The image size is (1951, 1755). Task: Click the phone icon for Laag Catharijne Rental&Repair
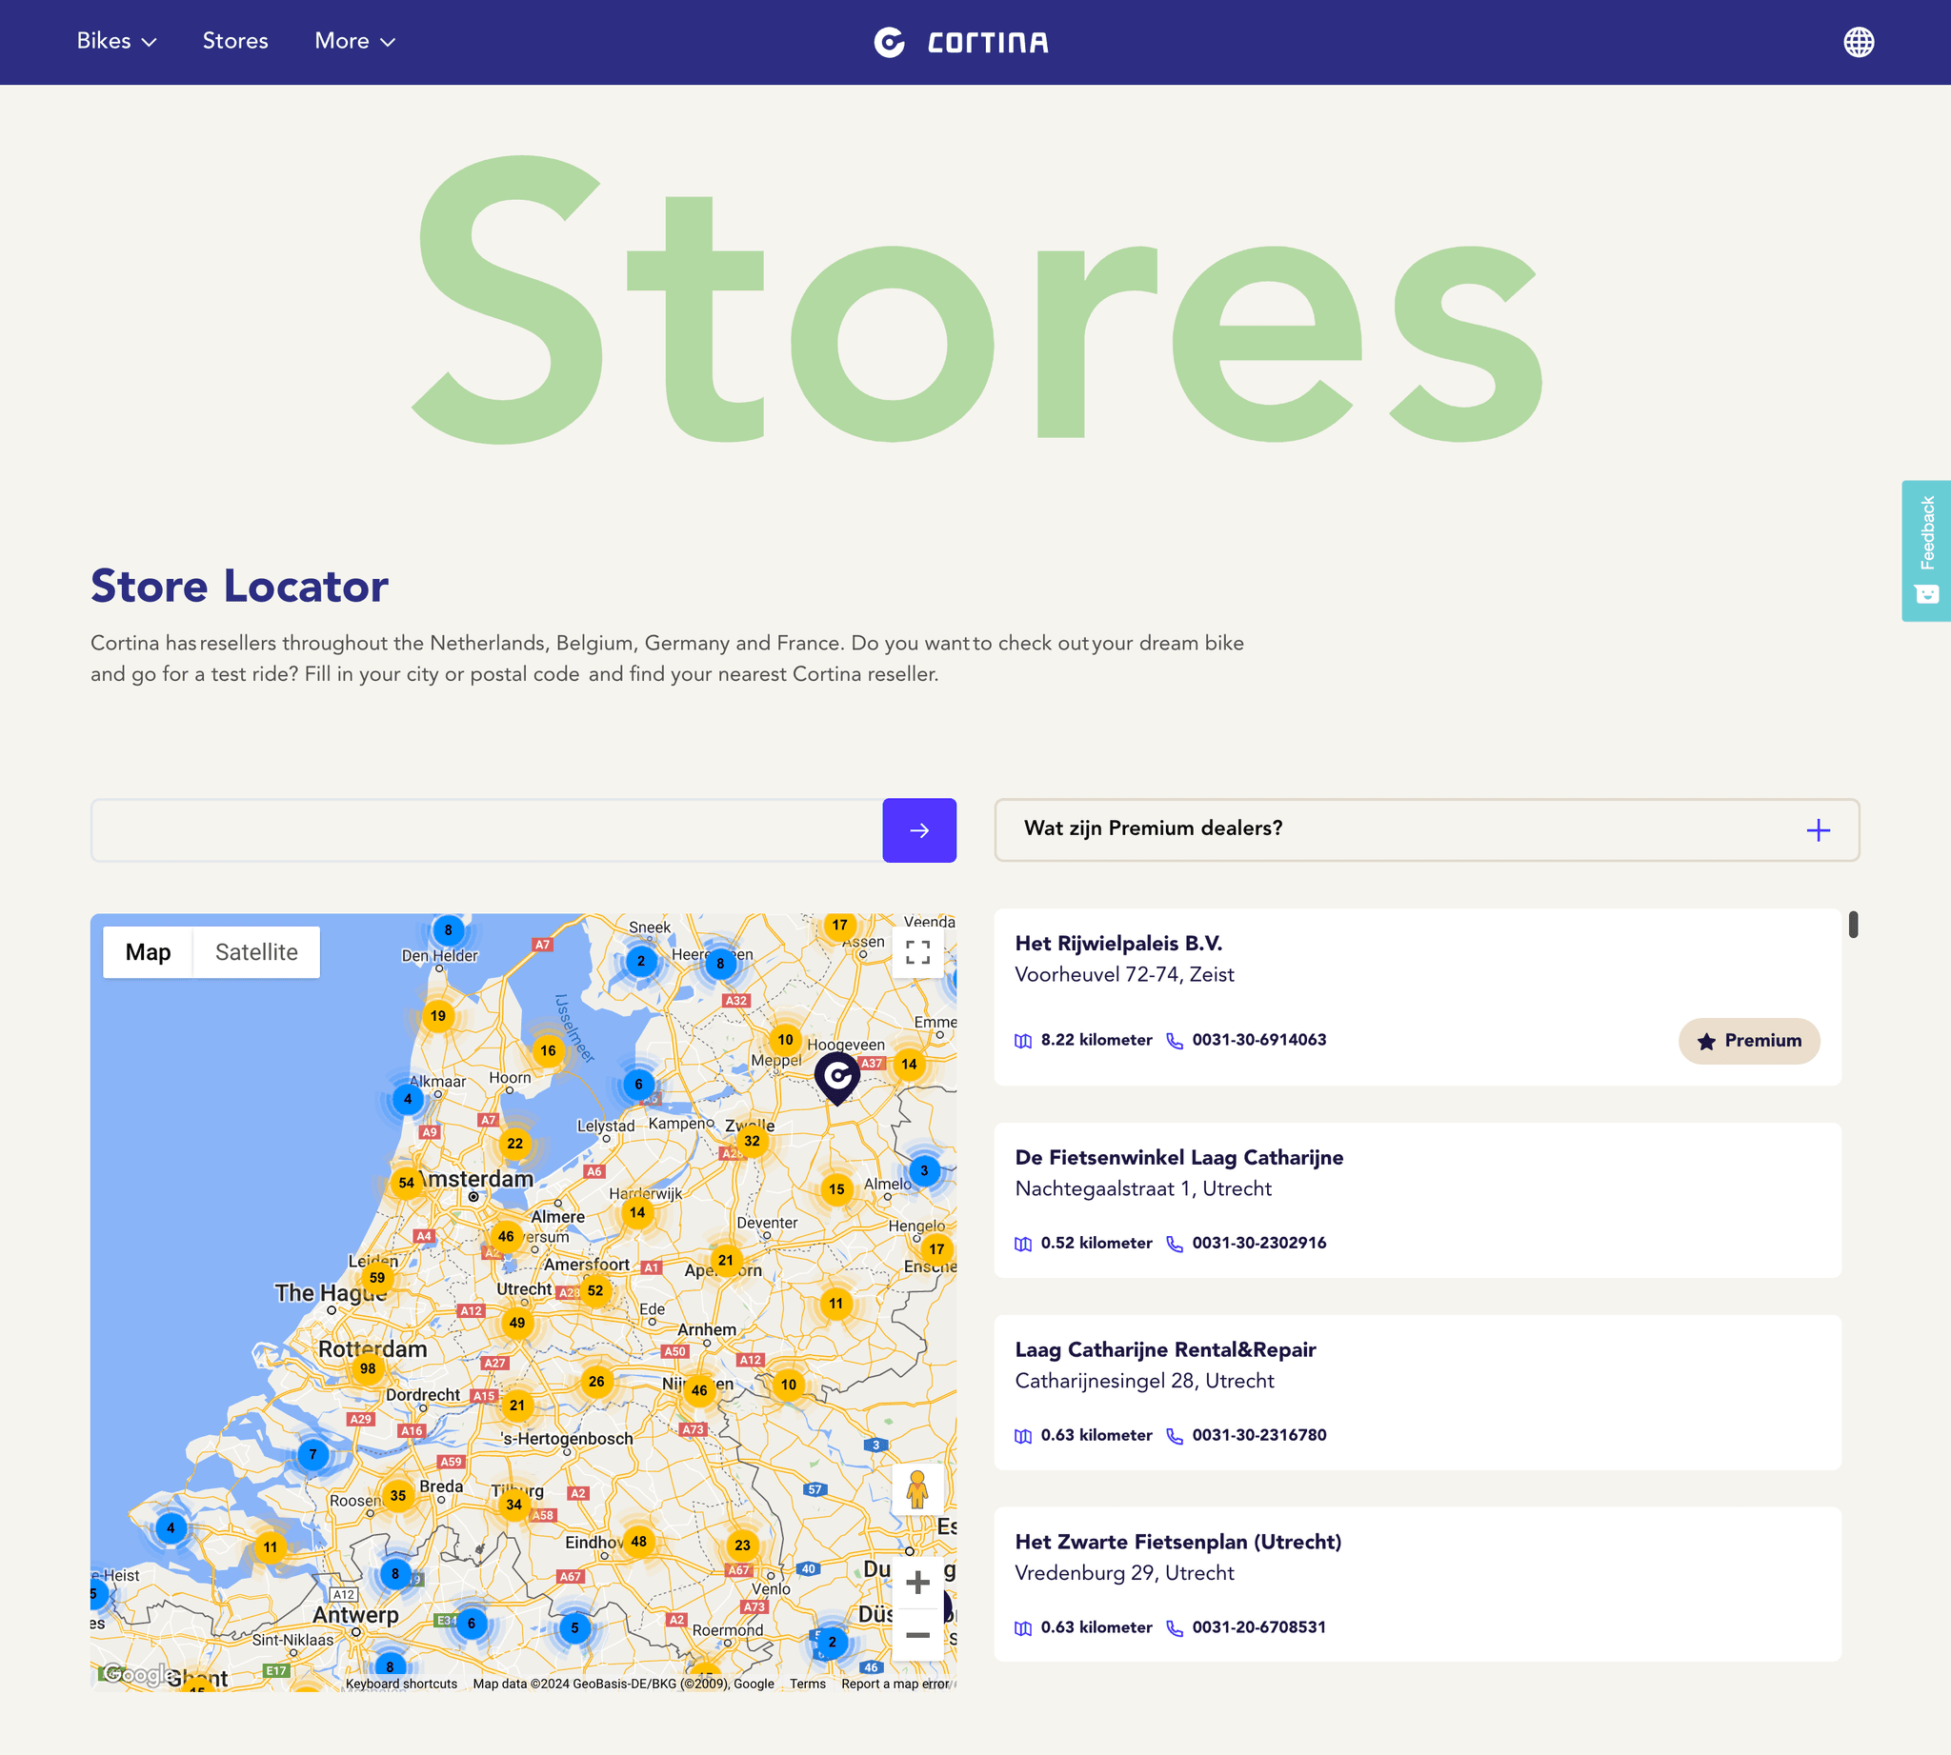coord(1175,1435)
